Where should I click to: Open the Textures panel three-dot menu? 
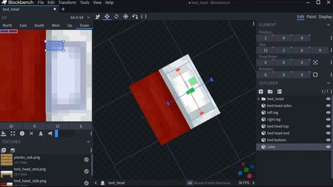tap(91, 150)
